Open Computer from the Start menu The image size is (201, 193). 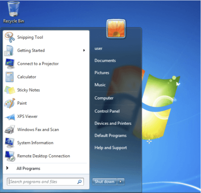coord(104,98)
